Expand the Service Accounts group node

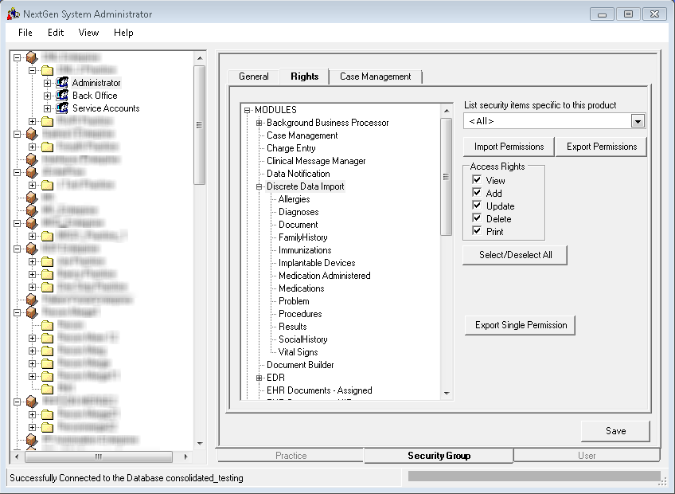47,108
